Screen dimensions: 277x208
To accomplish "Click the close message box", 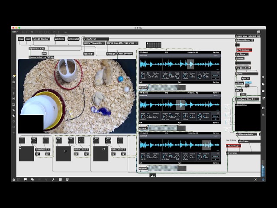I will (x=21, y=39).
